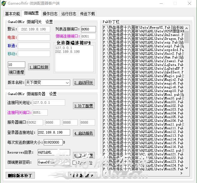Click the 列表连接端口 input field
Screen dimensions: 197x183
[89, 29]
